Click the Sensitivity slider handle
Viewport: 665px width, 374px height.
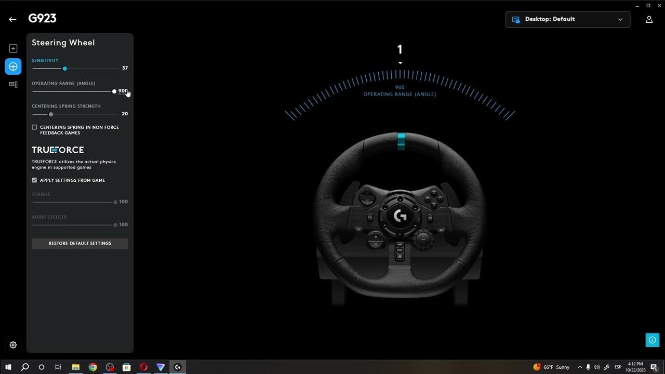pos(64,69)
